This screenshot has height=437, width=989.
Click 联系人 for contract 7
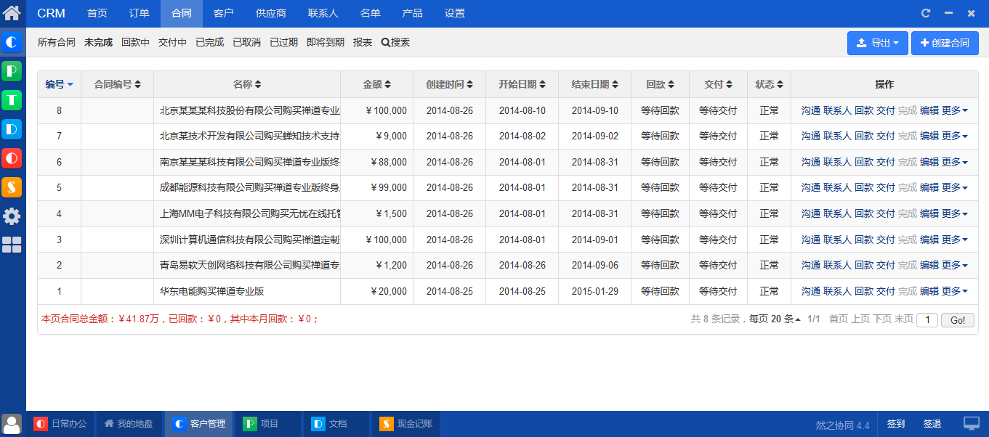pos(837,136)
